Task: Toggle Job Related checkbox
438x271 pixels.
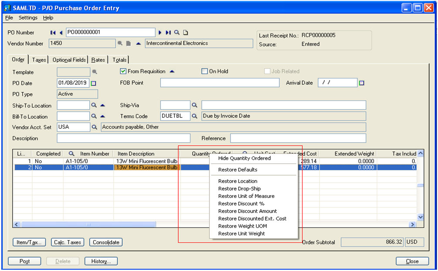Action: (267, 71)
